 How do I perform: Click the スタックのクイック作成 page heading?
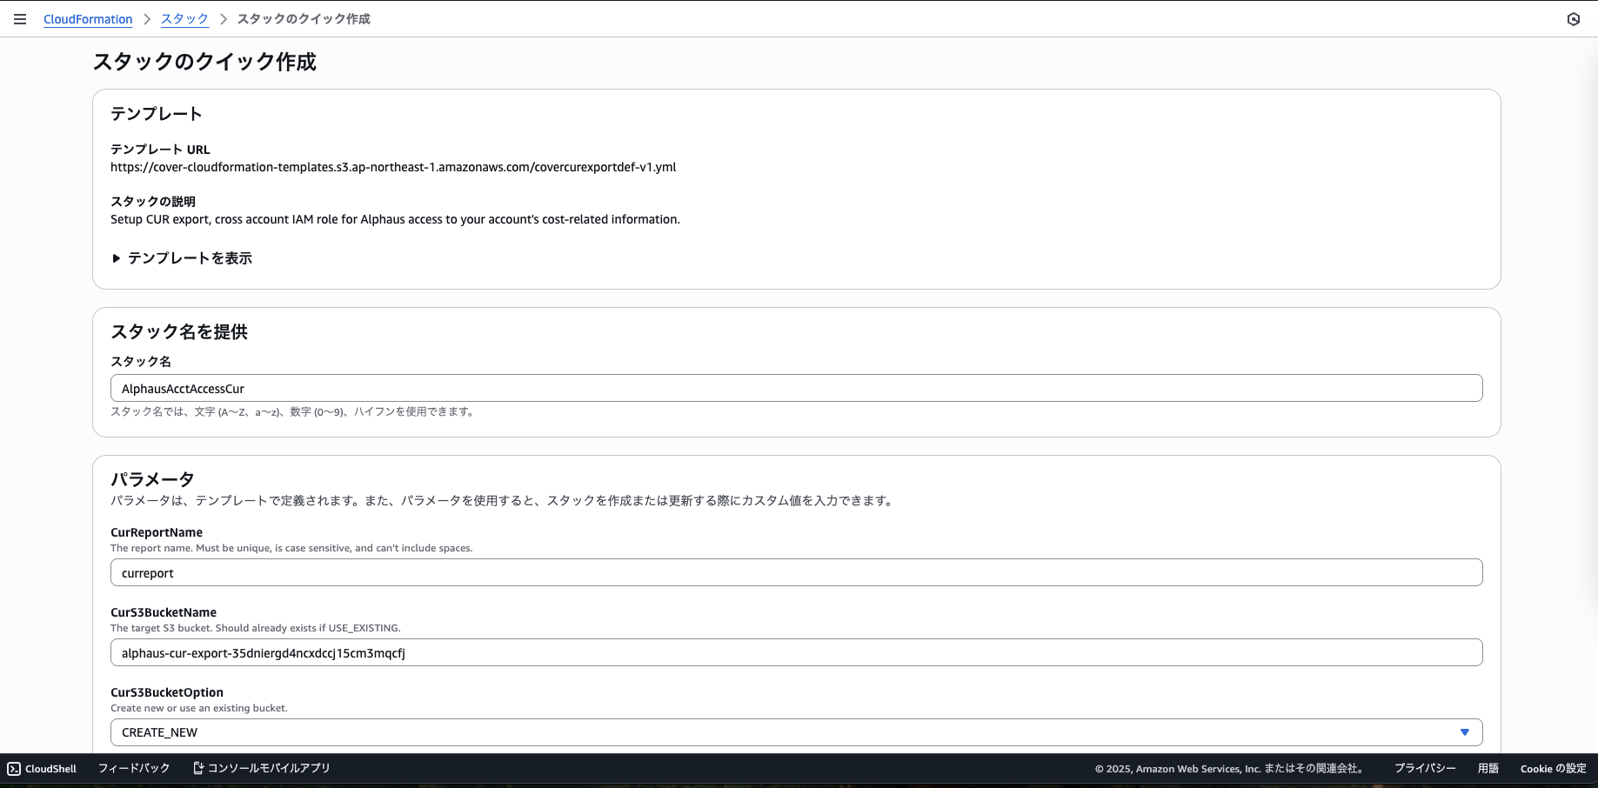pos(204,62)
